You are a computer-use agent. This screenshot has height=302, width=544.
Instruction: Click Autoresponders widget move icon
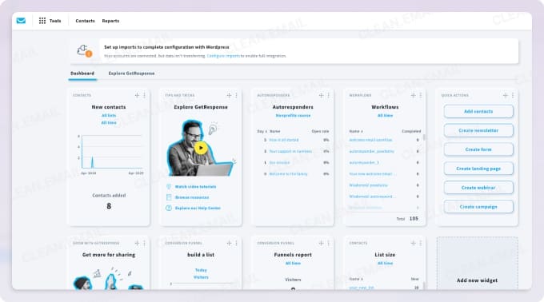click(321, 95)
